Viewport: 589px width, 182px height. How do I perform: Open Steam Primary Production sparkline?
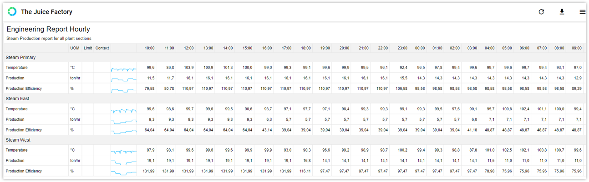[x=123, y=78]
